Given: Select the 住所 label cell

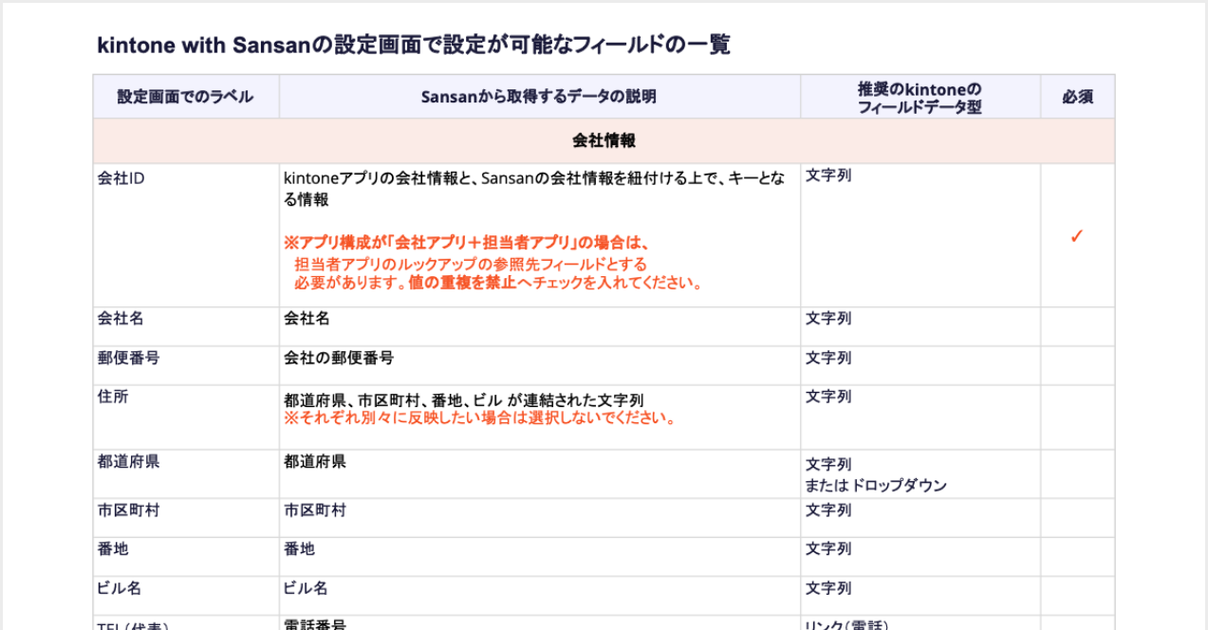Looking at the screenshot, I should pos(113,397).
